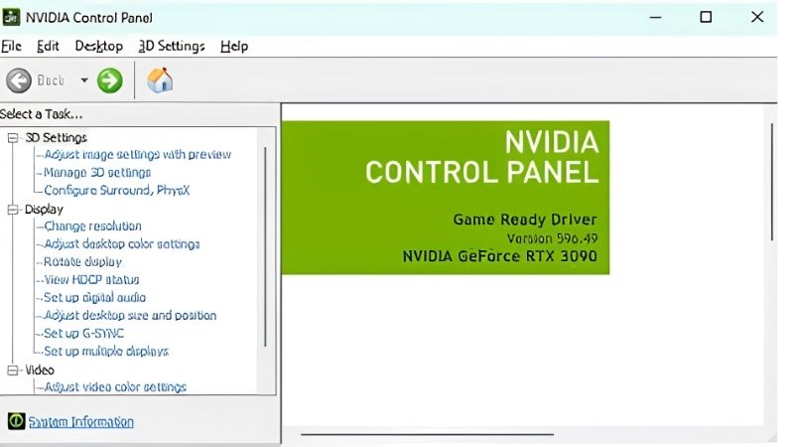
Task: Click the 3D Settings category label
Action: coord(57,137)
